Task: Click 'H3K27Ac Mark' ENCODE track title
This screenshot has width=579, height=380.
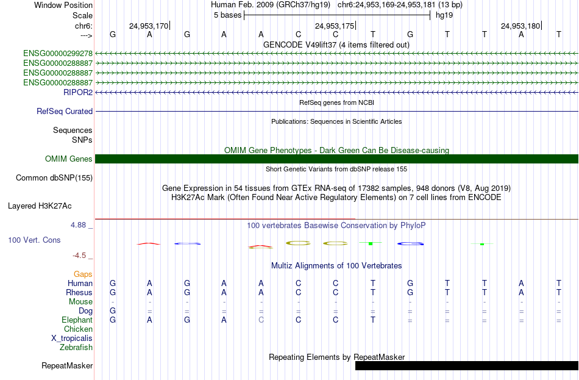Action: (336, 198)
